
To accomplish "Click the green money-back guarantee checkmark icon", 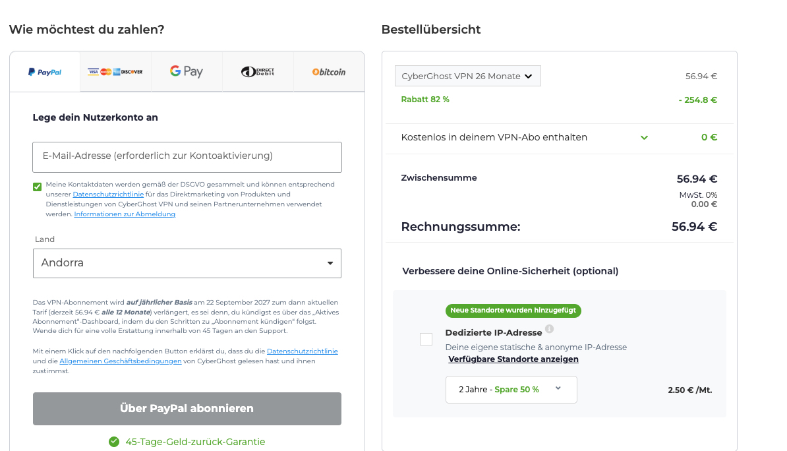I will pos(114,442).
